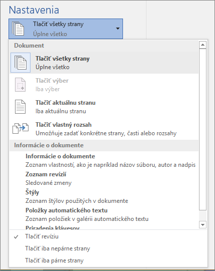Image resolution: width=215 pixels, height=271 pixels.
Task: Click the scrollbar up arrow button
Action: tap(202, 45)
